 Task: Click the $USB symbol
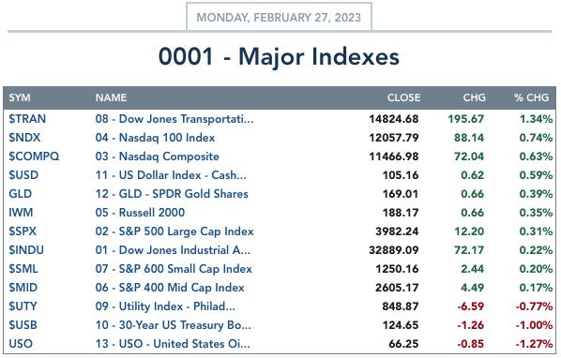pyautogui.click(x=23, y=325)
